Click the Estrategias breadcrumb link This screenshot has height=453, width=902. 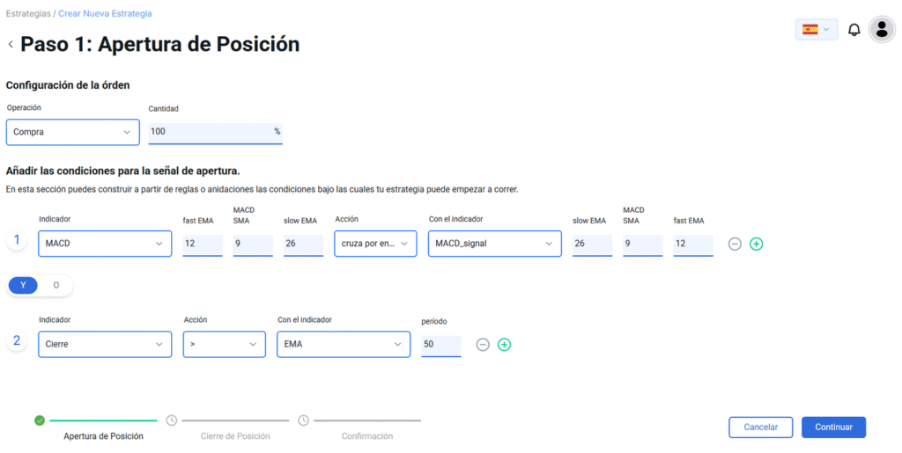[x=28, y=13]
